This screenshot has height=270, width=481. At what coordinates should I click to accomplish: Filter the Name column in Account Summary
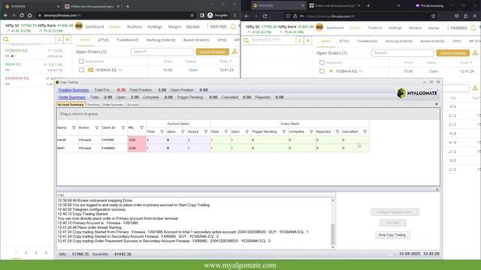click(x=74, y=127)
